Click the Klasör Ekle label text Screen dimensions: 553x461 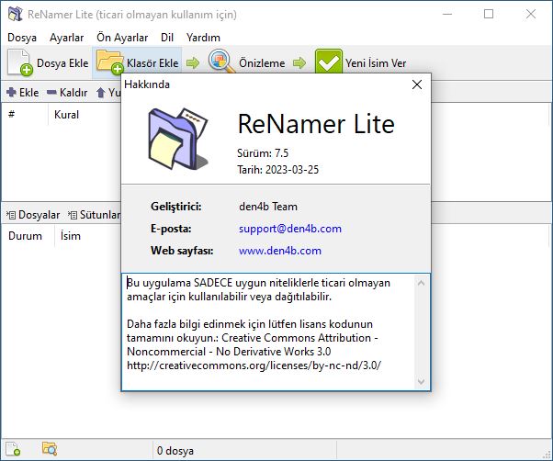pos(152,63)
